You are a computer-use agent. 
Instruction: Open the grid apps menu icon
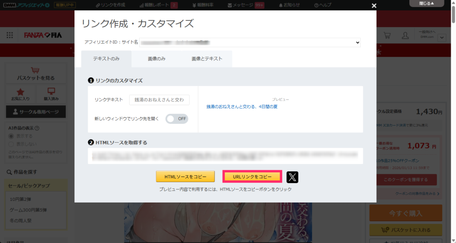click(10, 36)
